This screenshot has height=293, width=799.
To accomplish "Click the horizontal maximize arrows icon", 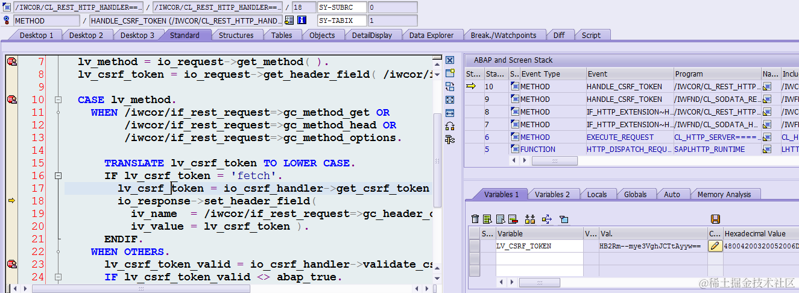I will tap(449, 113).
